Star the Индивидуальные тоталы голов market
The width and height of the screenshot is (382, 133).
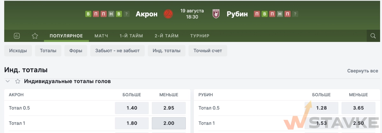(x=18, y=82)
